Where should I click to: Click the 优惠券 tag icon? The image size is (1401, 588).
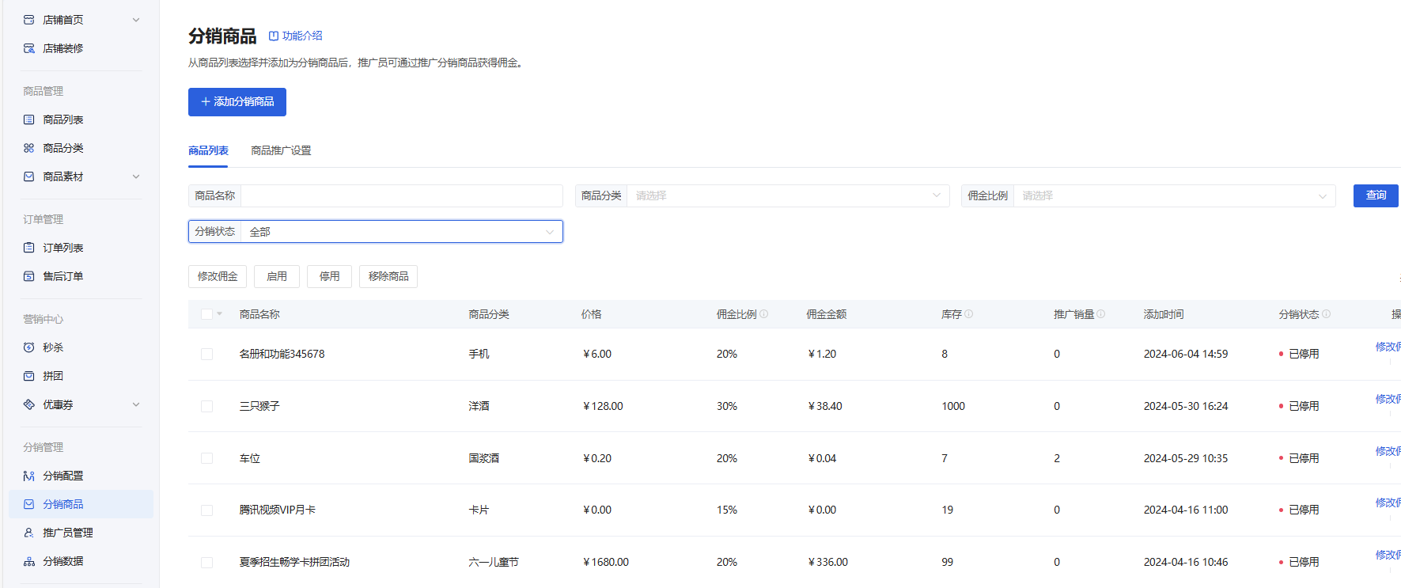[29, 404]
